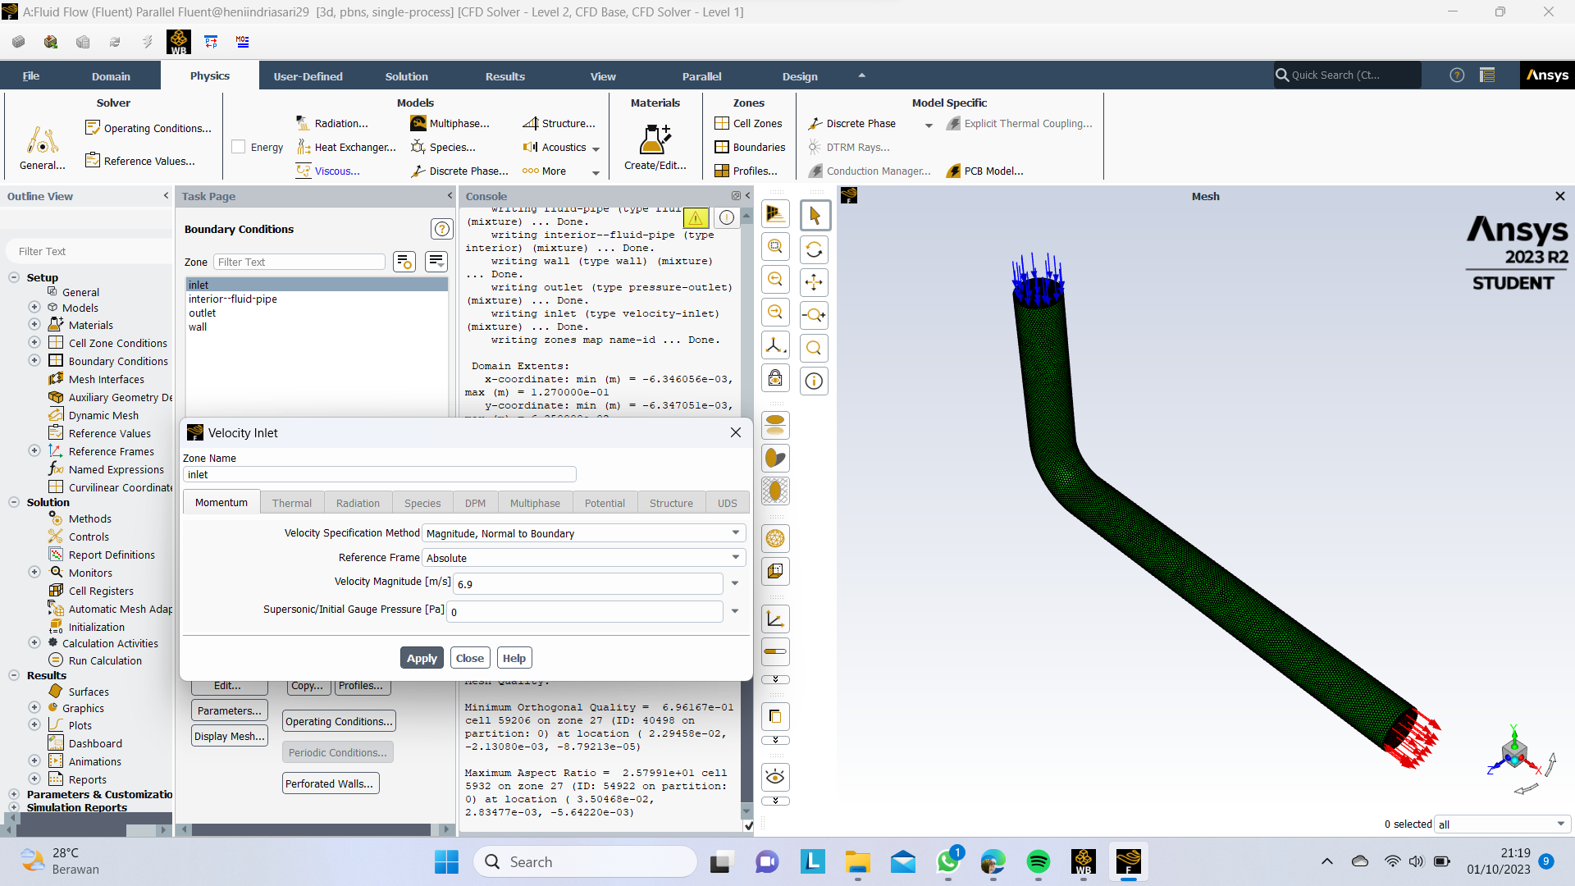1575x886 pixels.
Task: Click the console vertical scrollbar
Action: tap(746, 513)
